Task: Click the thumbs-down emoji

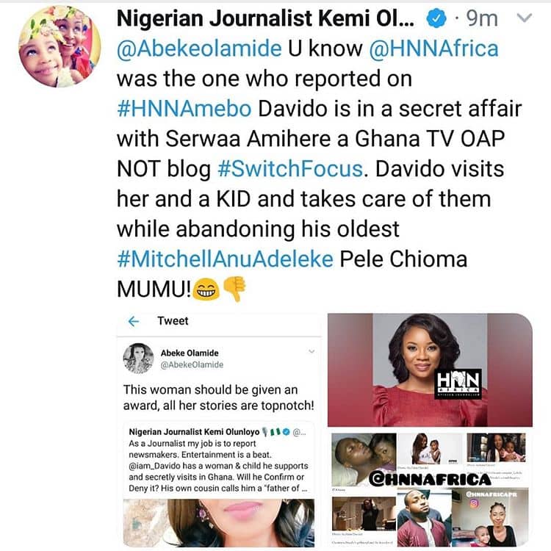Action: 233,292
